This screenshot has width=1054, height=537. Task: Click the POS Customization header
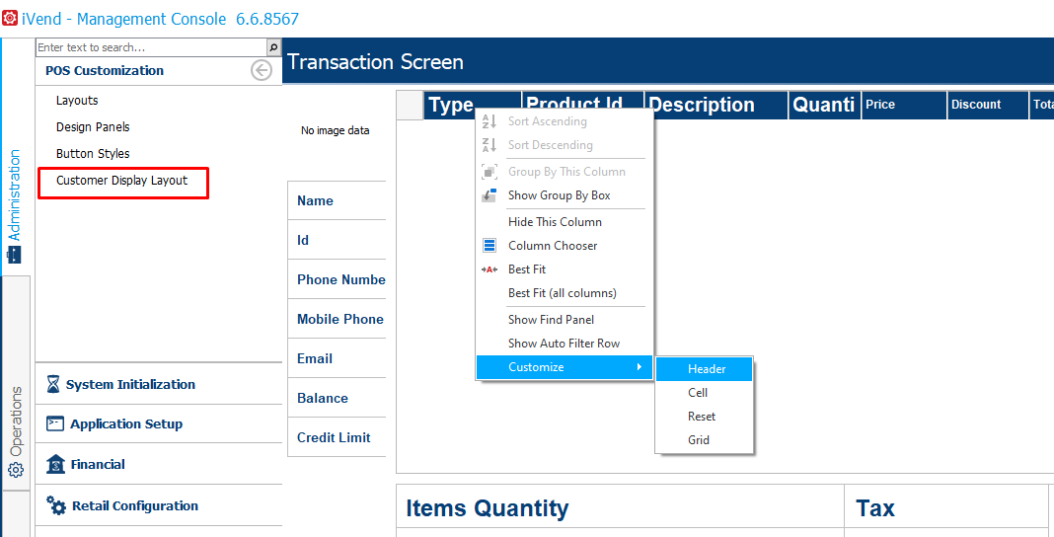pos(105,70)
